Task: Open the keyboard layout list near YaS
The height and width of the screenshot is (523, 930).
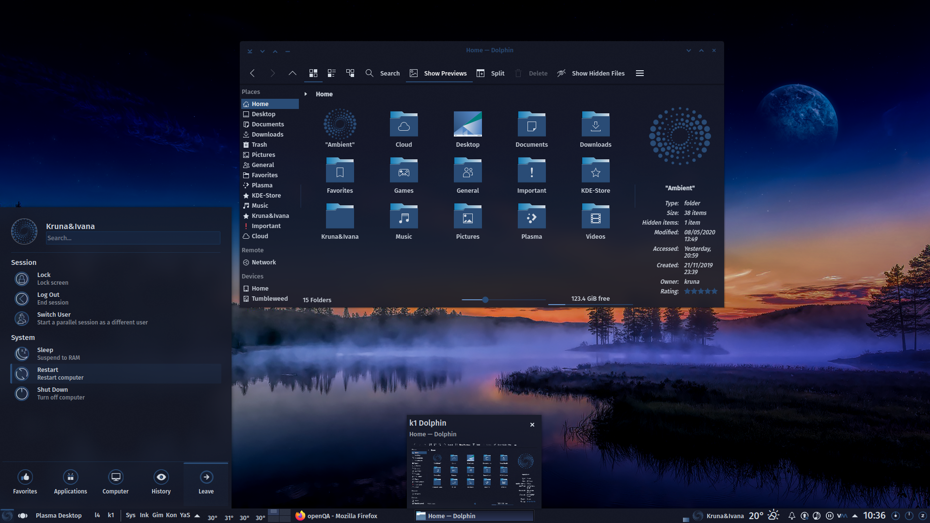Action: coord(197,515)
